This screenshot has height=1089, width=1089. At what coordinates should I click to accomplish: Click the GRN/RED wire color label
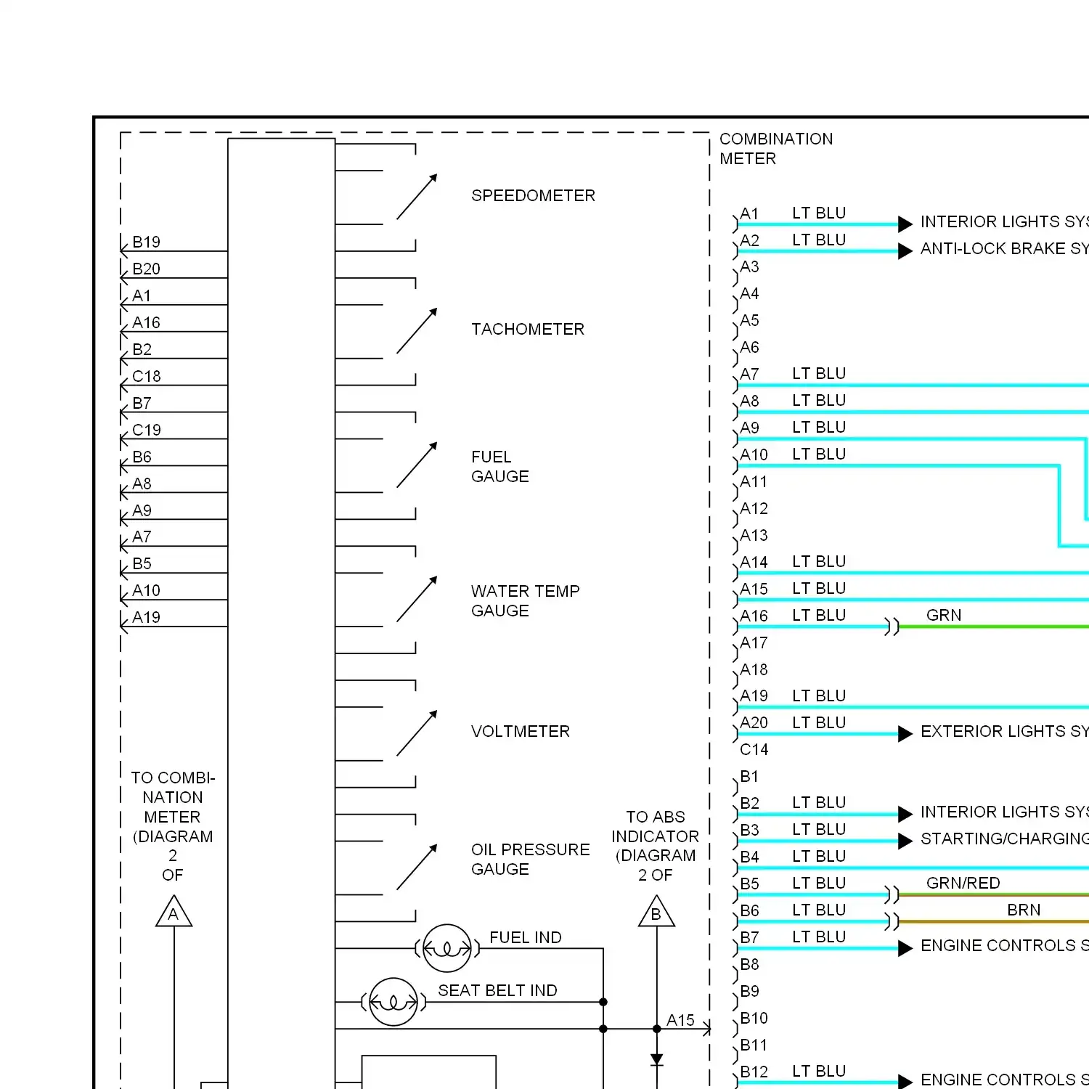pos(963,884)
